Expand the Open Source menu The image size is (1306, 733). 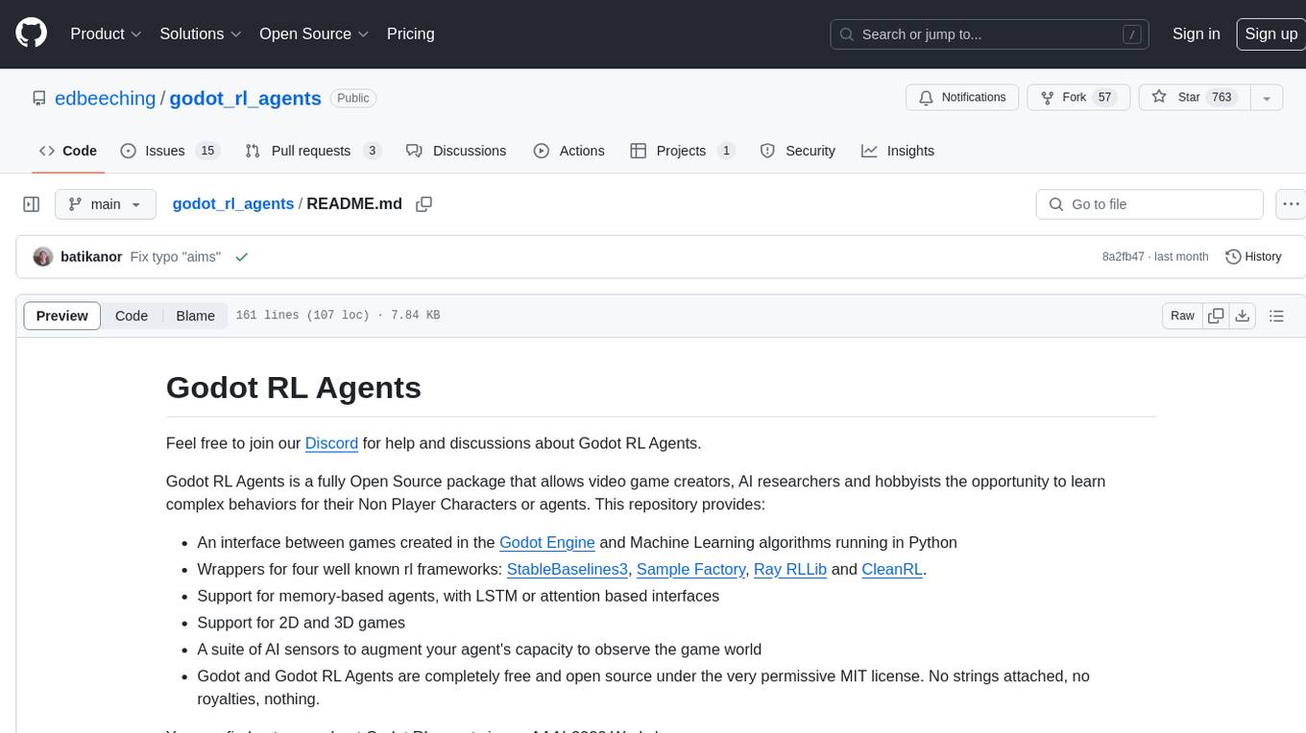pyautogui.click(x=314, y=34)
